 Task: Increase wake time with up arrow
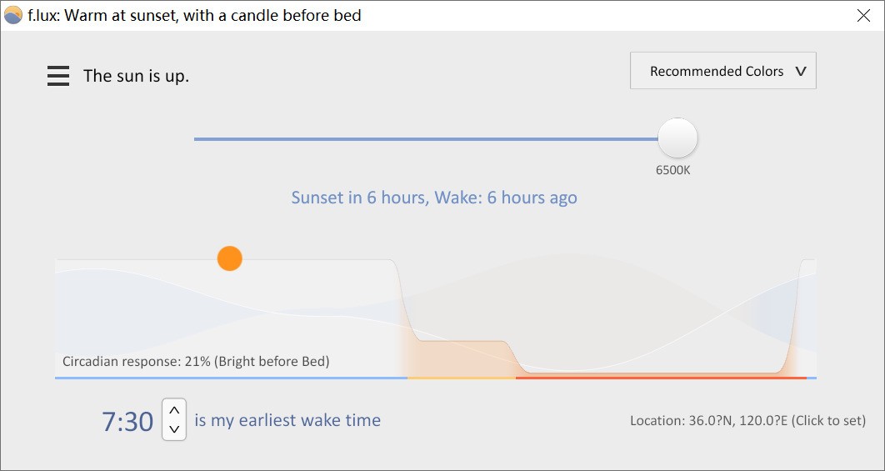[x=174, y=410]
